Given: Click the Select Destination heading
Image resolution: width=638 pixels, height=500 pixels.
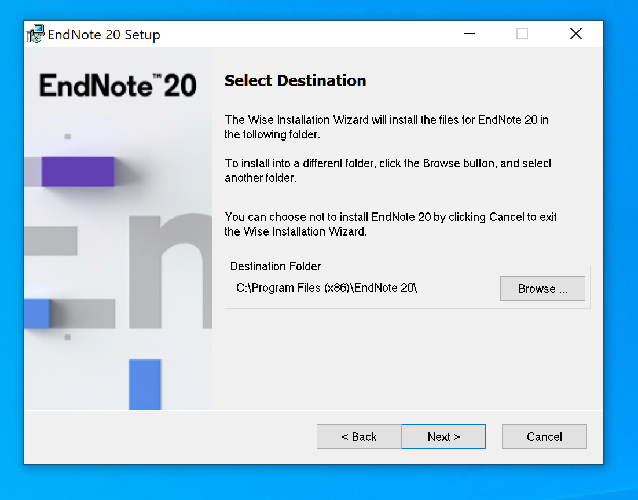Looking at the screenshot, I should pyautogui.click(x=295, y=81).
